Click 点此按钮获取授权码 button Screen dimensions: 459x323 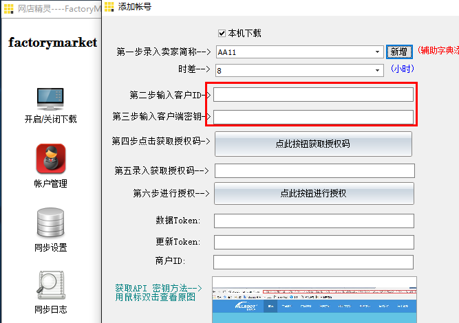313,144
